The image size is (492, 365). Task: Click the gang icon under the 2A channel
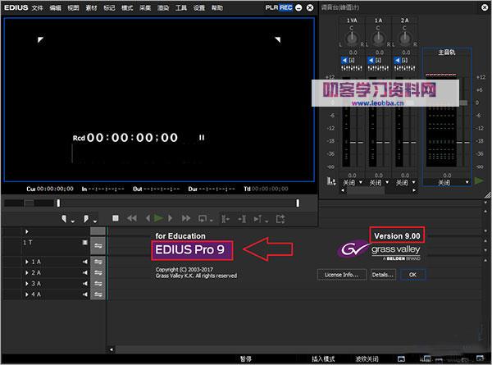tap(404, 67)
